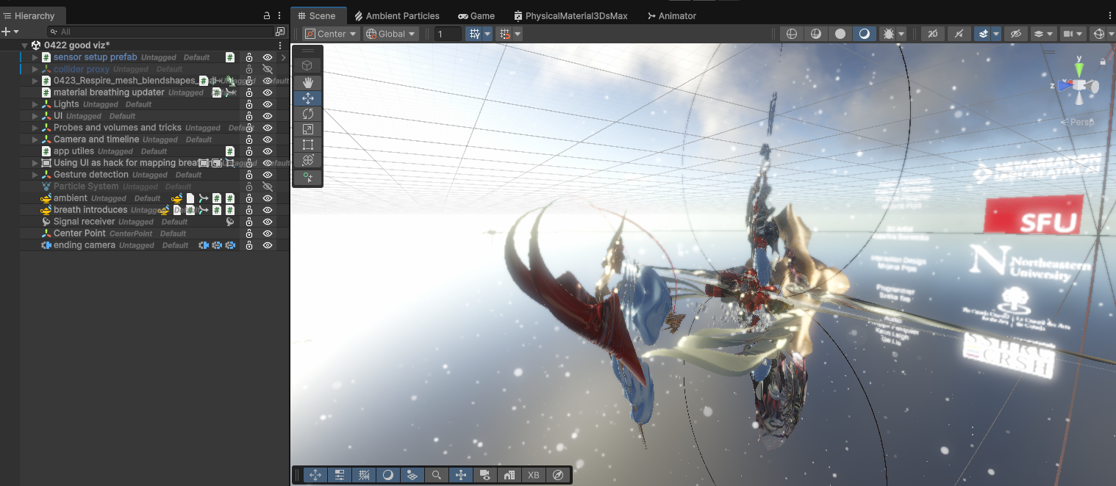Screen dimensions: 1116x486
Task: Open scene options menu for 0422 good viz
Action: coord(280,46)
